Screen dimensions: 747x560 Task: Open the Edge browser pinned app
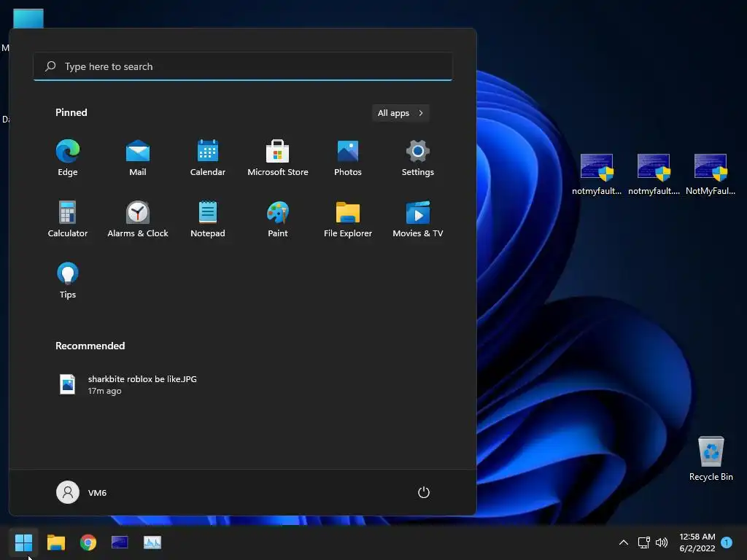click(x=68, y=158)
